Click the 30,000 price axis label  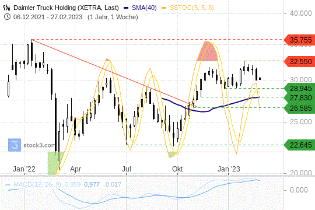pyautogui.click(x=301, y=80)
